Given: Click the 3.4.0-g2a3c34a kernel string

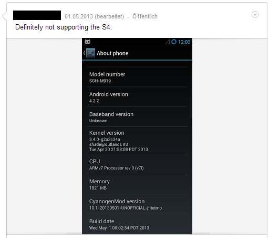Looking at the screenshot, I should click(105, 140).
